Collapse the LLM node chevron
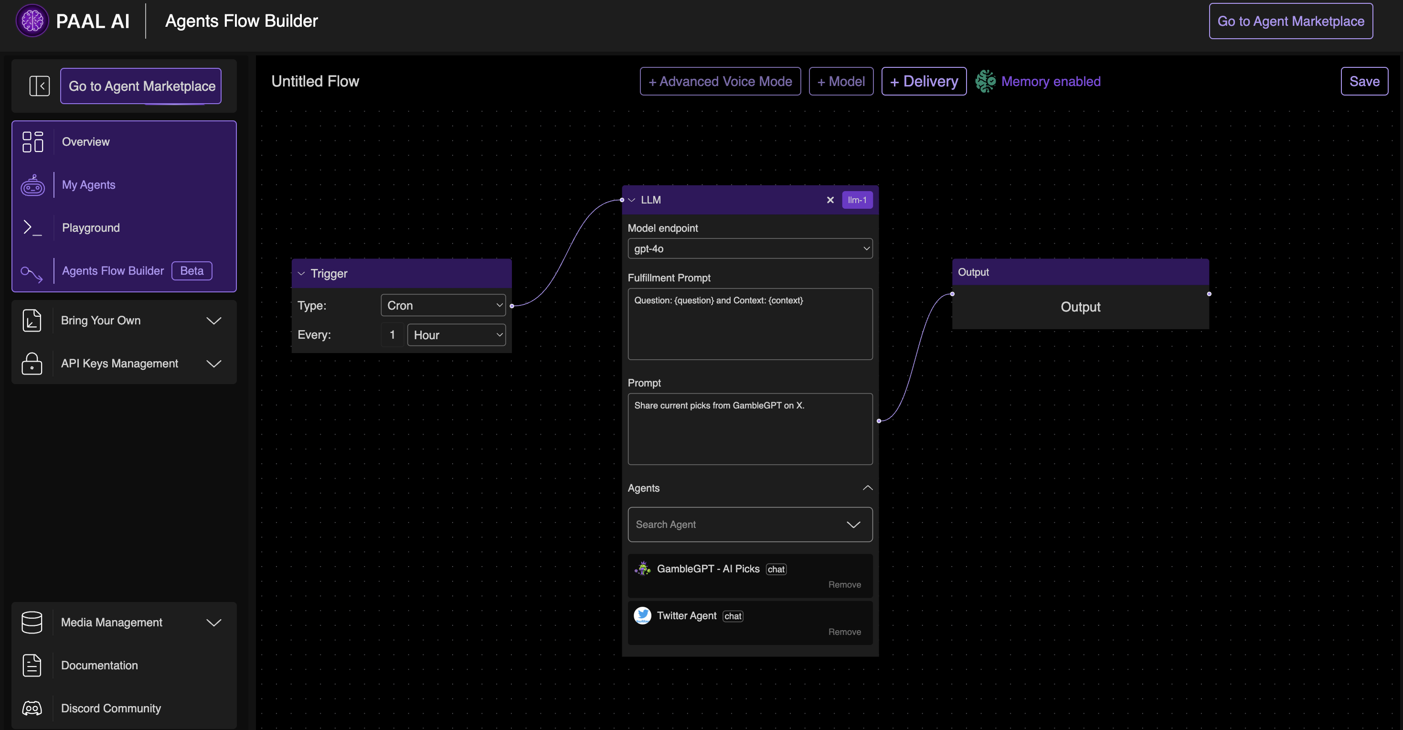The height and width of the screenshot is (730, 1403). click(x=632, y=200)
